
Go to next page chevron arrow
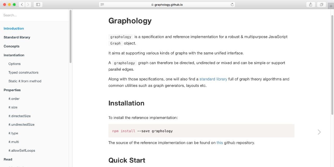319,132
